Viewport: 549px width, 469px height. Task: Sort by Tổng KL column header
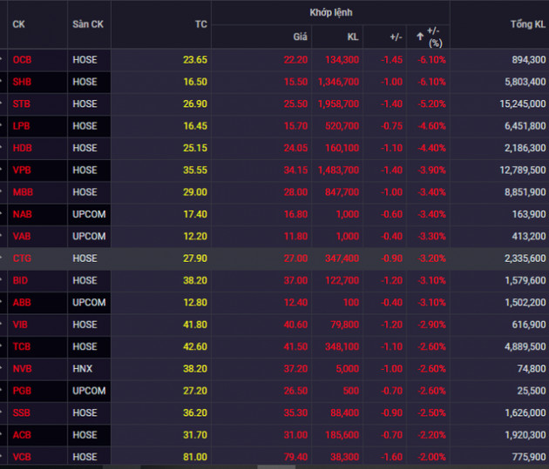click(527, 24)
